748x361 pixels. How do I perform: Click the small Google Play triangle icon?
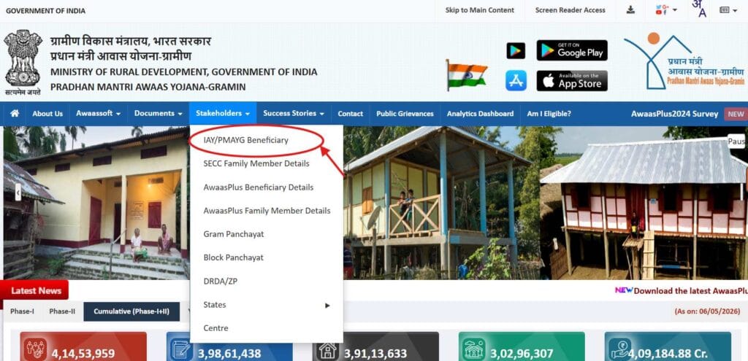[x=516, y=50]
